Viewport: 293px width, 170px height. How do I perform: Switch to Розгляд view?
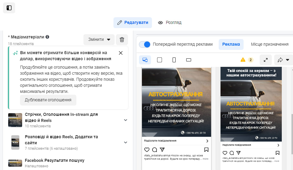click(170, 23)
